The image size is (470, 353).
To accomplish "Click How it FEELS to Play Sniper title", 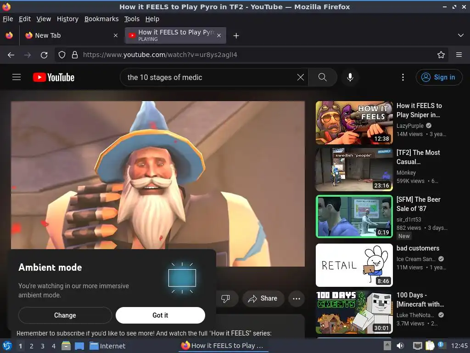I will (419, 110).
